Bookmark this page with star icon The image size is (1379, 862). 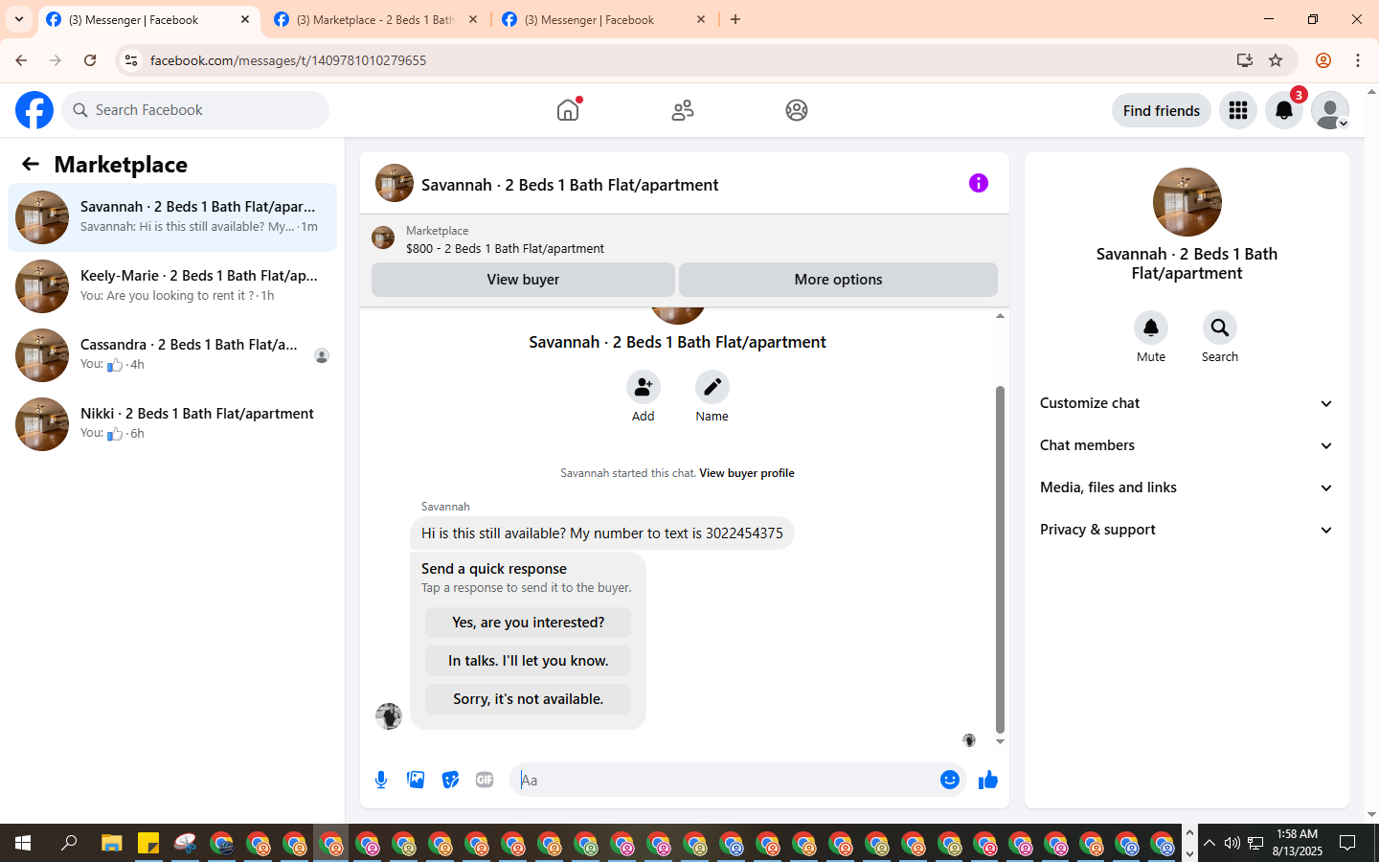(x=1276, y=60)
